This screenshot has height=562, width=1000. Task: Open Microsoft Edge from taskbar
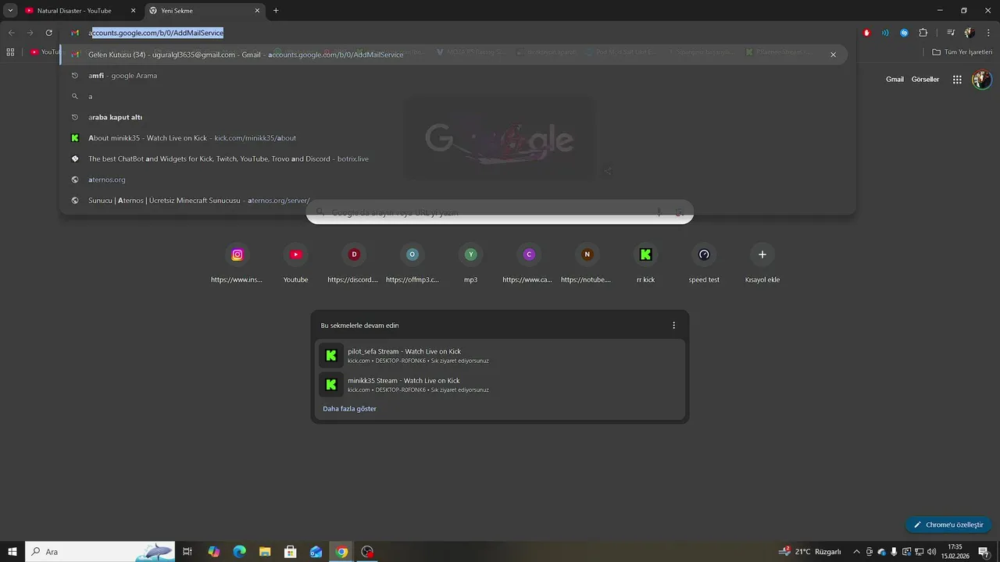coord(240,552)
